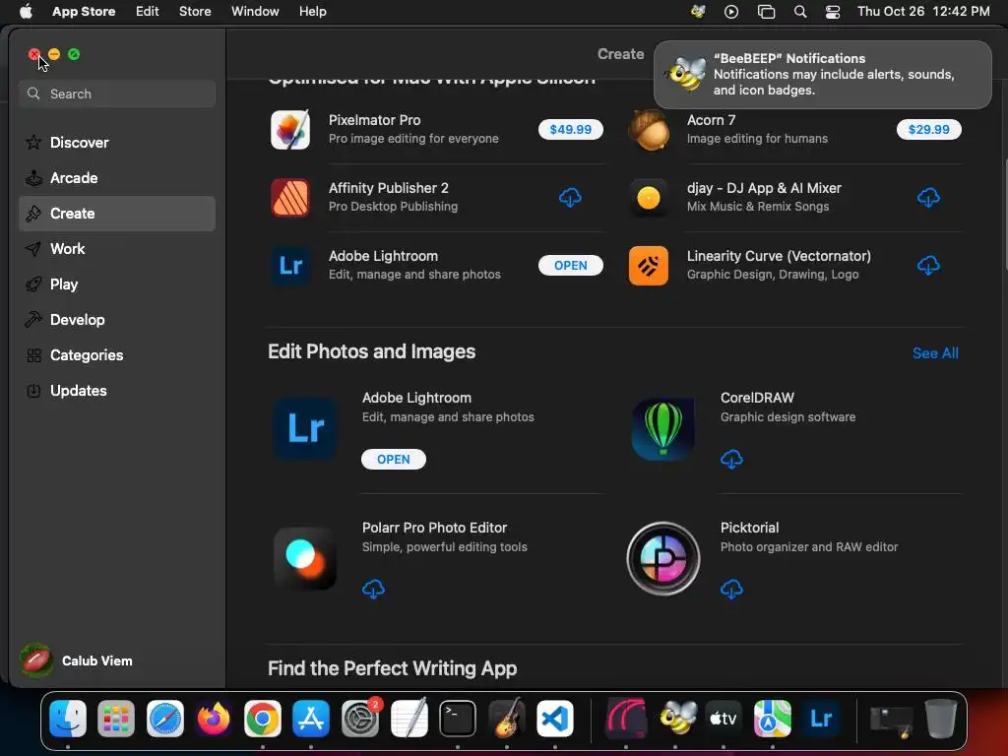Open the Help menu

coord(312,12)
